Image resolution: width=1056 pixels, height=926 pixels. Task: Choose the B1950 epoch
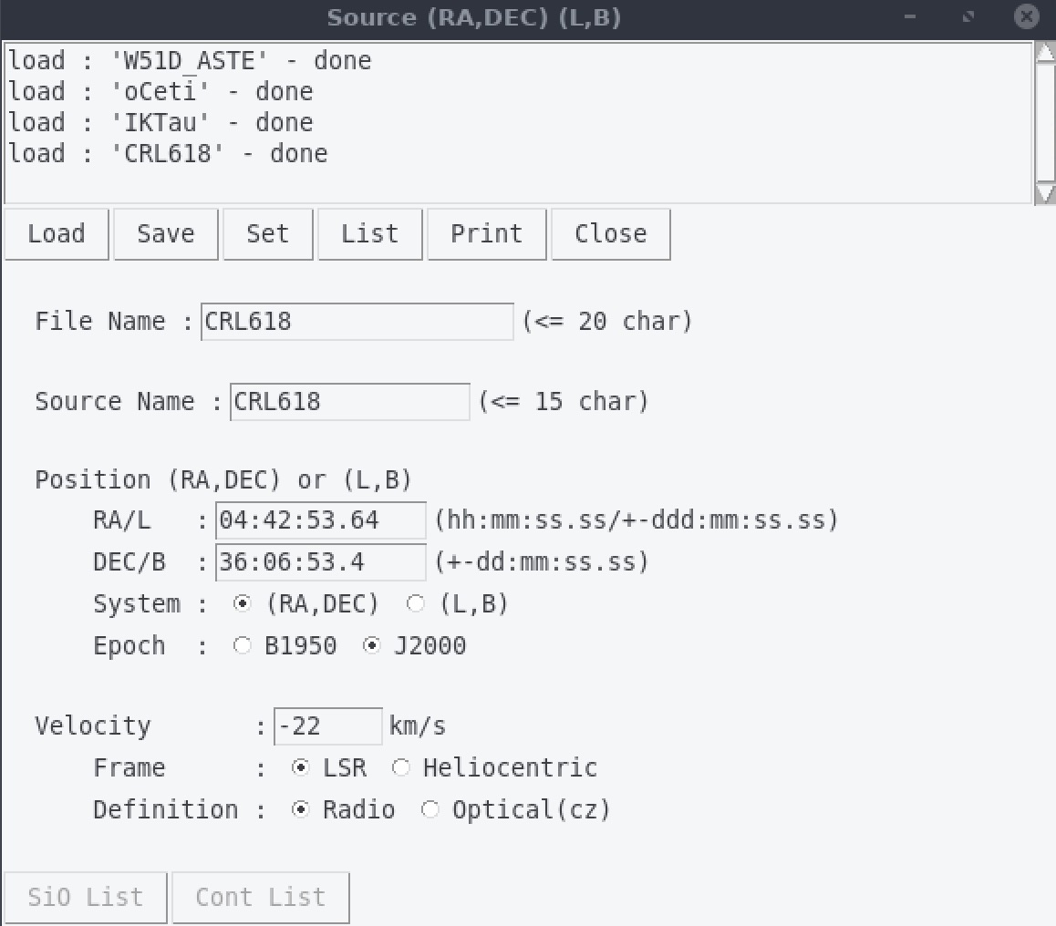(x=243, y=646)
